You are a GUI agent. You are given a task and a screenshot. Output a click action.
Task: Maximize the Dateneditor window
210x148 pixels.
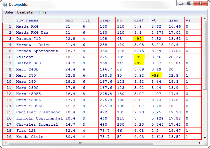tap(189, 3)
